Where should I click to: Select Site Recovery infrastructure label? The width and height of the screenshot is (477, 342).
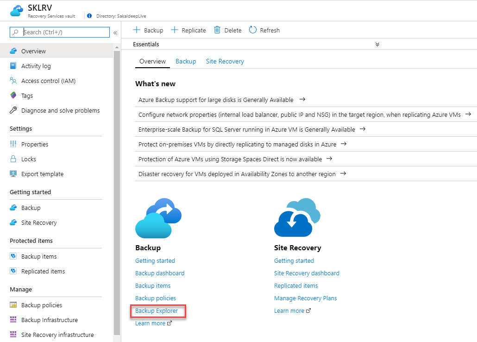(57, 335)
